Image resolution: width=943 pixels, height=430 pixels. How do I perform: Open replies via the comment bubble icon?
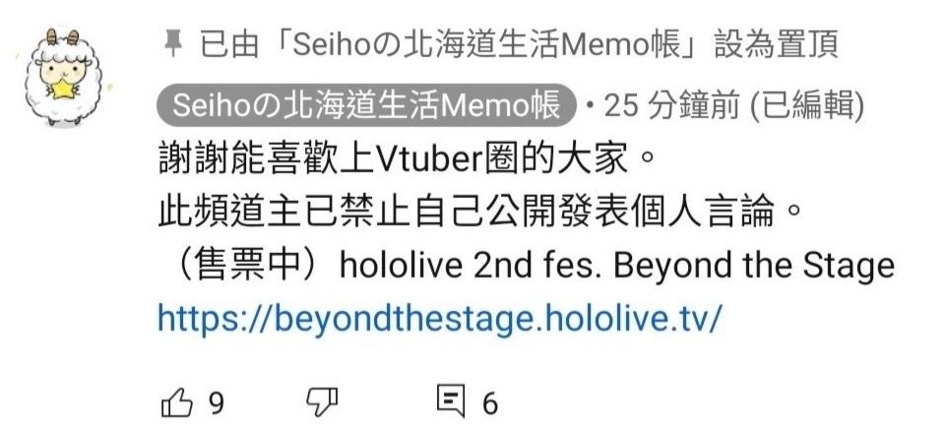coord(451,402)
